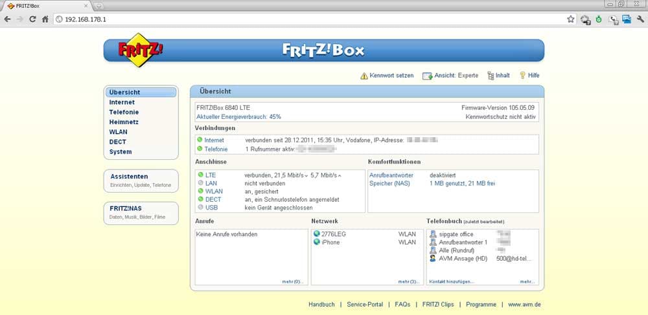
Task: Click the globe icon beside 2776LEG
Action: click(317, 234)
